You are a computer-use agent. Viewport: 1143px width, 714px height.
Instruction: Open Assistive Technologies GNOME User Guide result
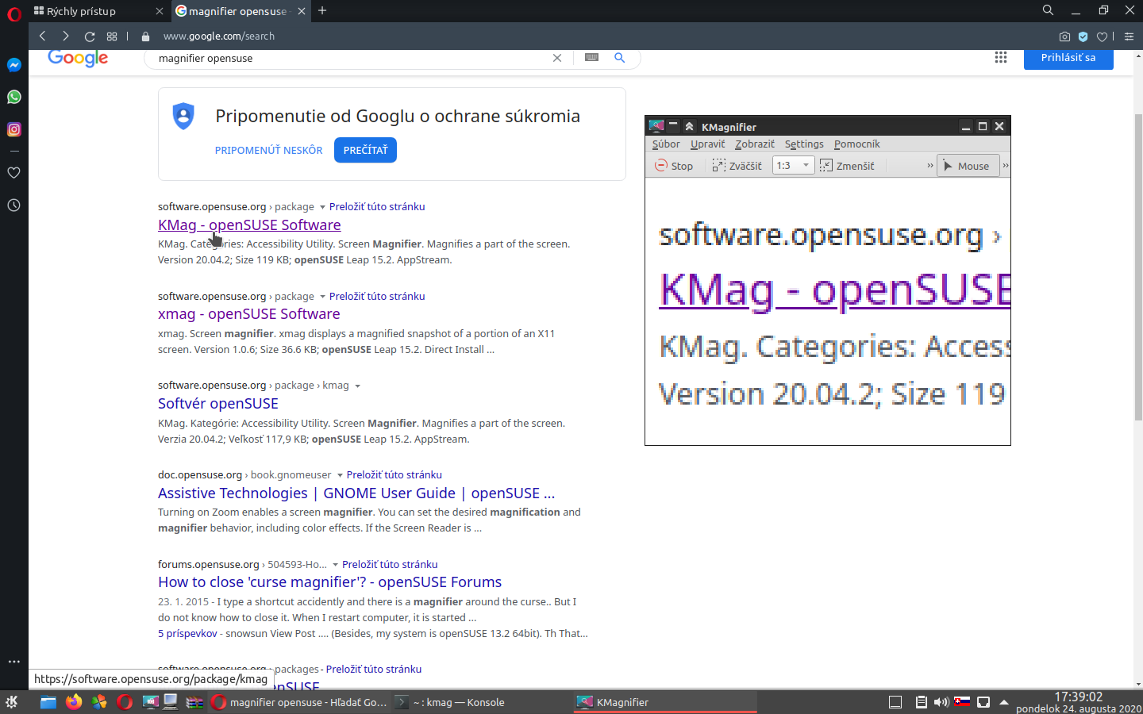click(x=356, y=493)
